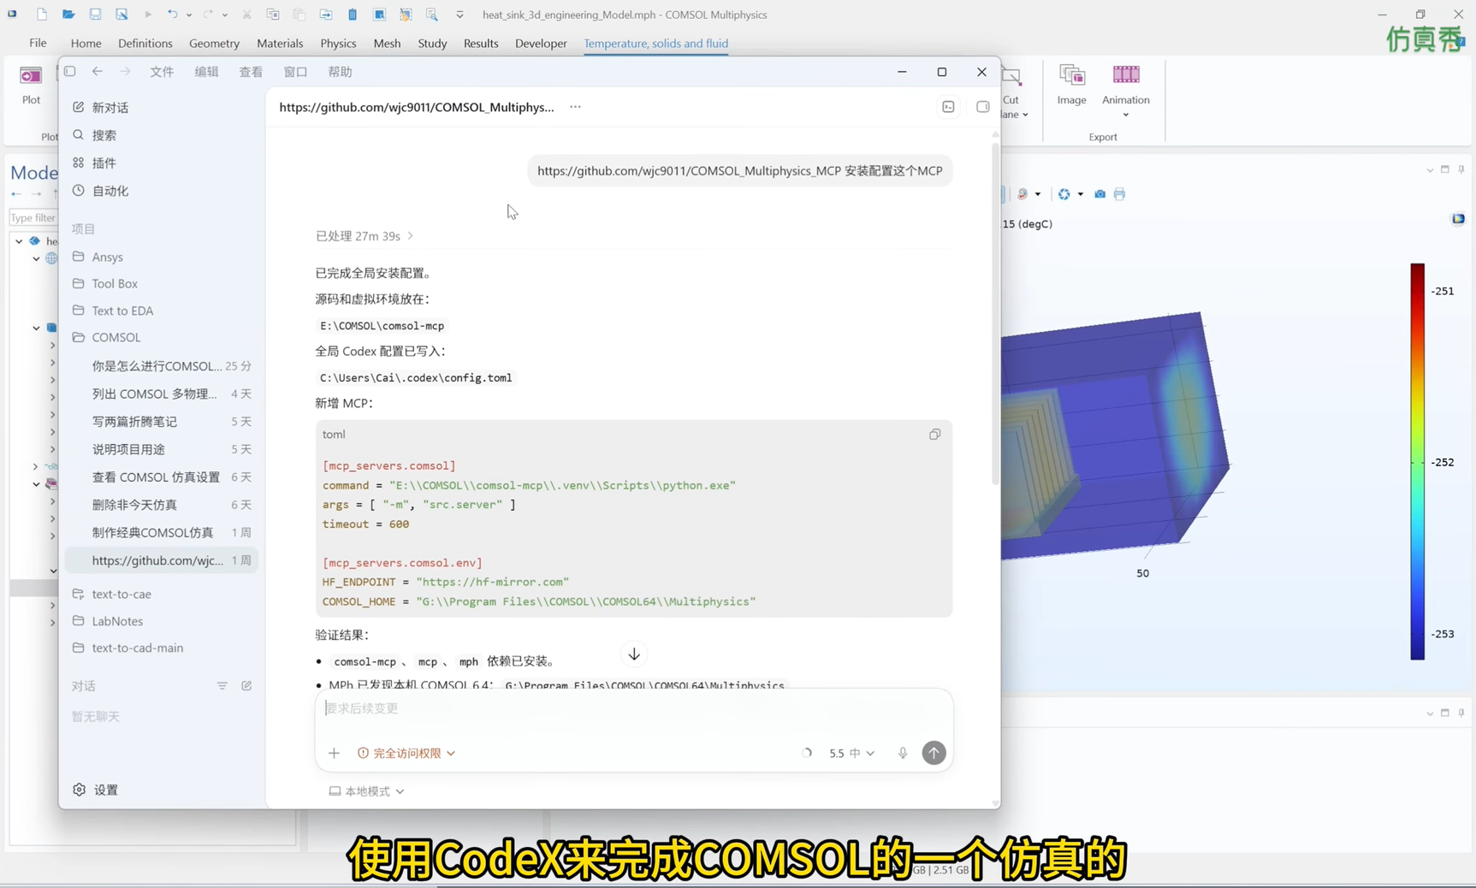This screenshot has height=888, width=1476.
Task: Expand 已处理 27m 39s details chevron
Action: click(411, 236)
